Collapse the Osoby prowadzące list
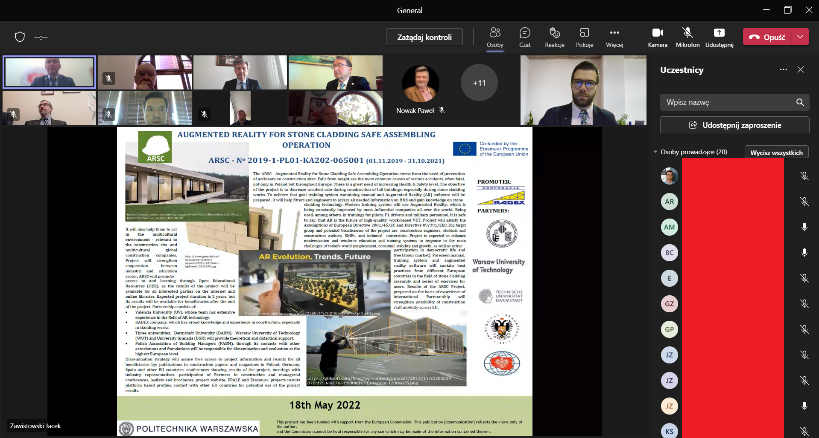 (x=655, y=152)
